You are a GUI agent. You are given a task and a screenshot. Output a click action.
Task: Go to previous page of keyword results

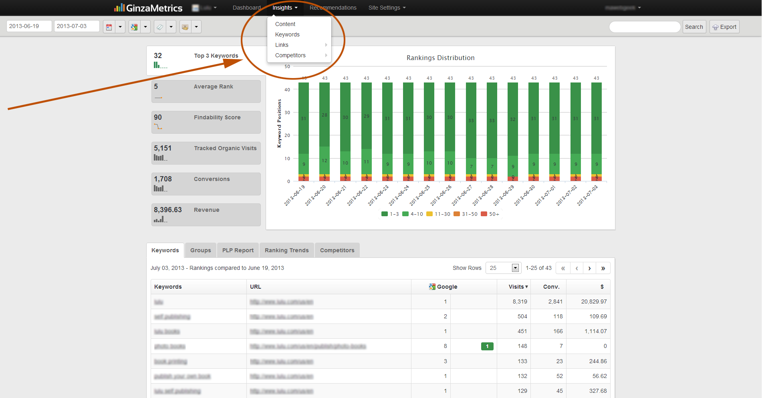pyautogui.click(x=577, y=268)
